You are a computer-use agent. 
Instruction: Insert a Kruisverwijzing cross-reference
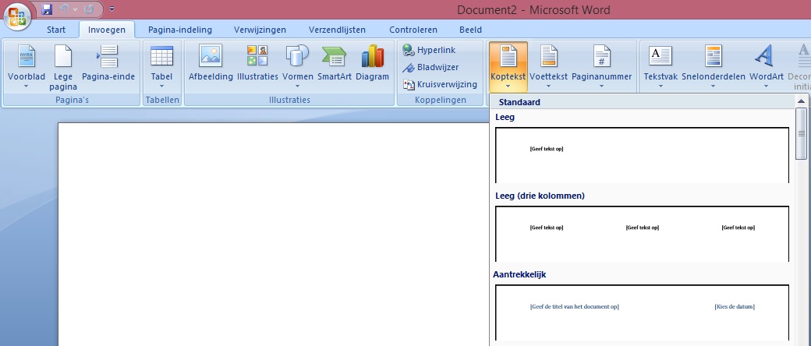440,84
